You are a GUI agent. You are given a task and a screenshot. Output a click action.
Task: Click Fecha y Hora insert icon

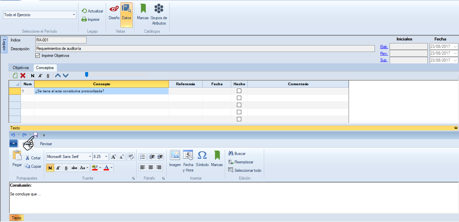pyautogui.click(x=188, y=156)
